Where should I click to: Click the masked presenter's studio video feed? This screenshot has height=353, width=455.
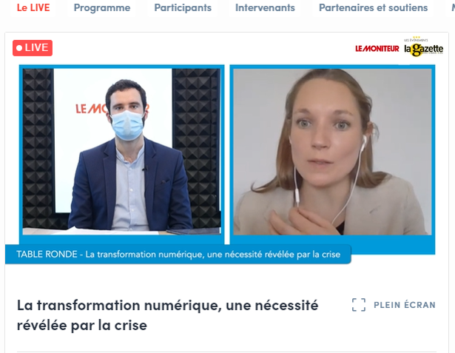121,151
